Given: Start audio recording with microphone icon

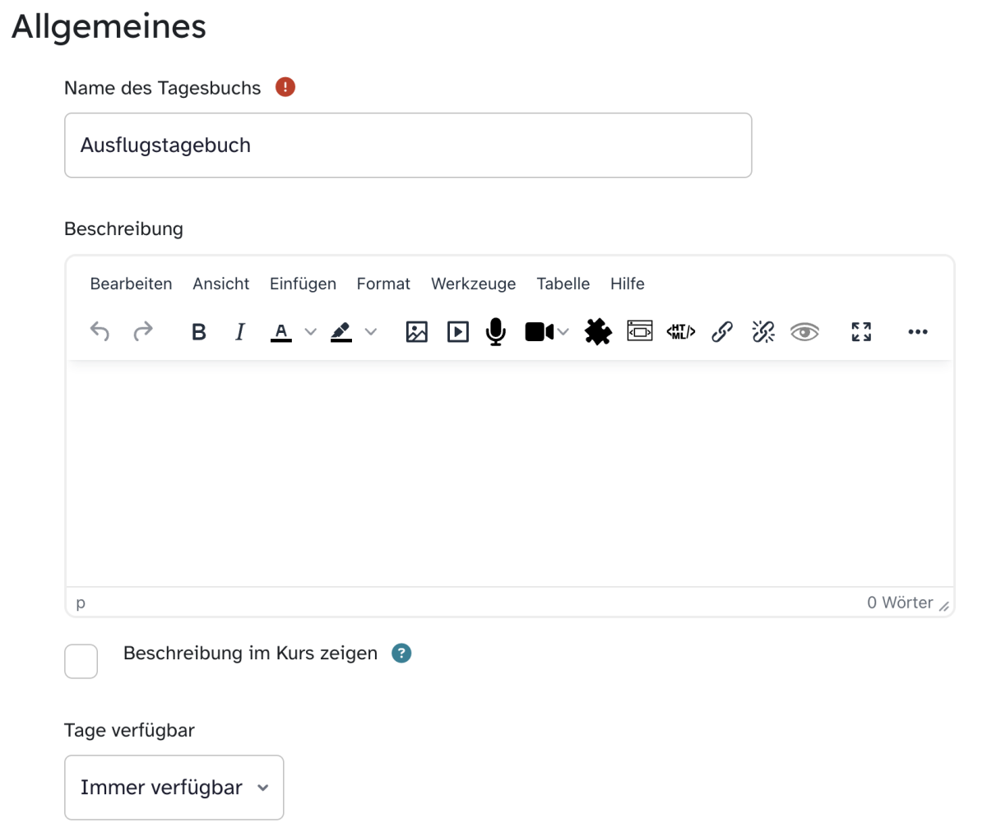Looking at the screenshot, I should point(496,331).
